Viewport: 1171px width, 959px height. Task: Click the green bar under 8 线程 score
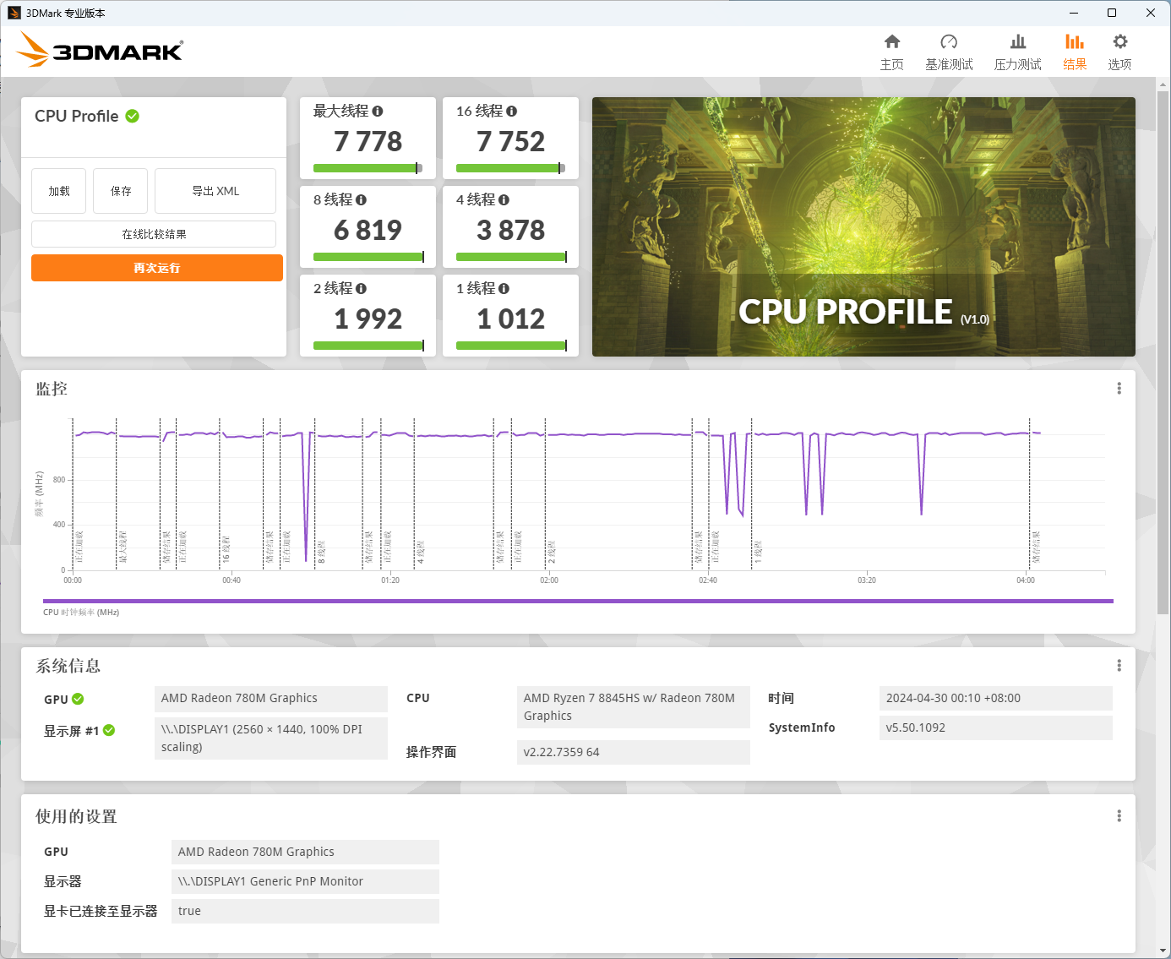point(368,257)
